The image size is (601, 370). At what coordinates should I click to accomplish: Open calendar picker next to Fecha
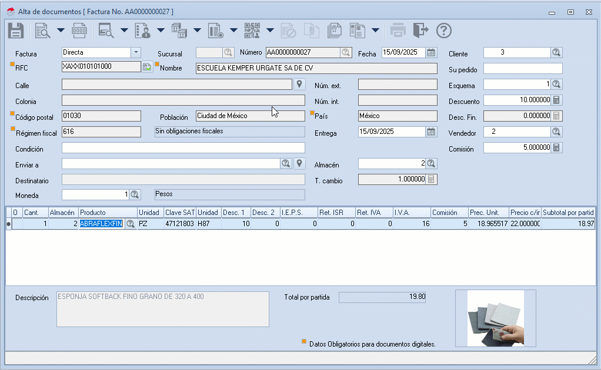click(x=432, y=52)
